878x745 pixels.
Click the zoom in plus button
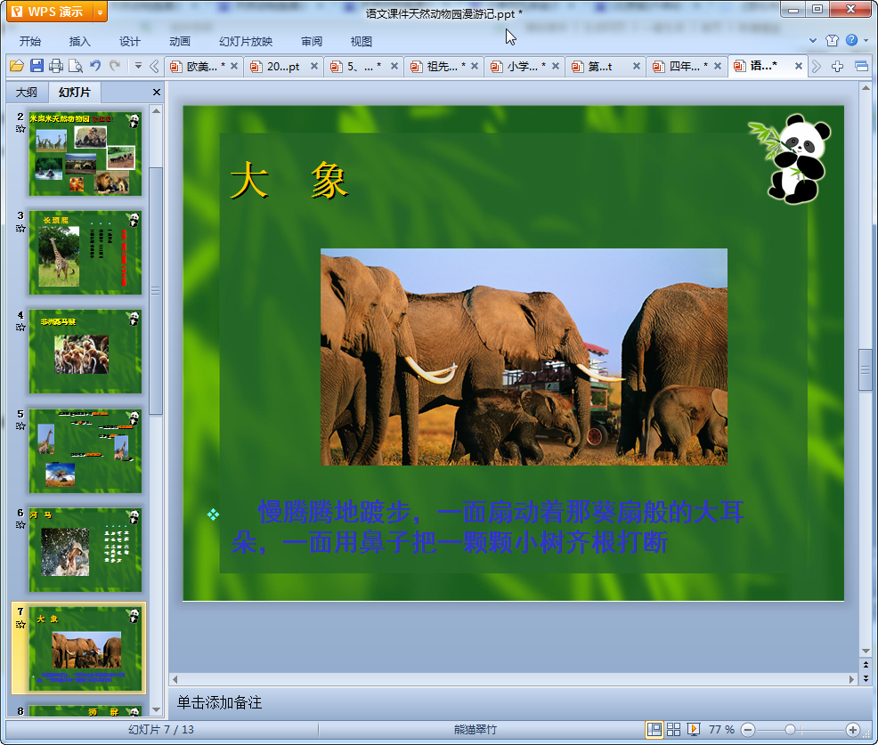point(853,729)
